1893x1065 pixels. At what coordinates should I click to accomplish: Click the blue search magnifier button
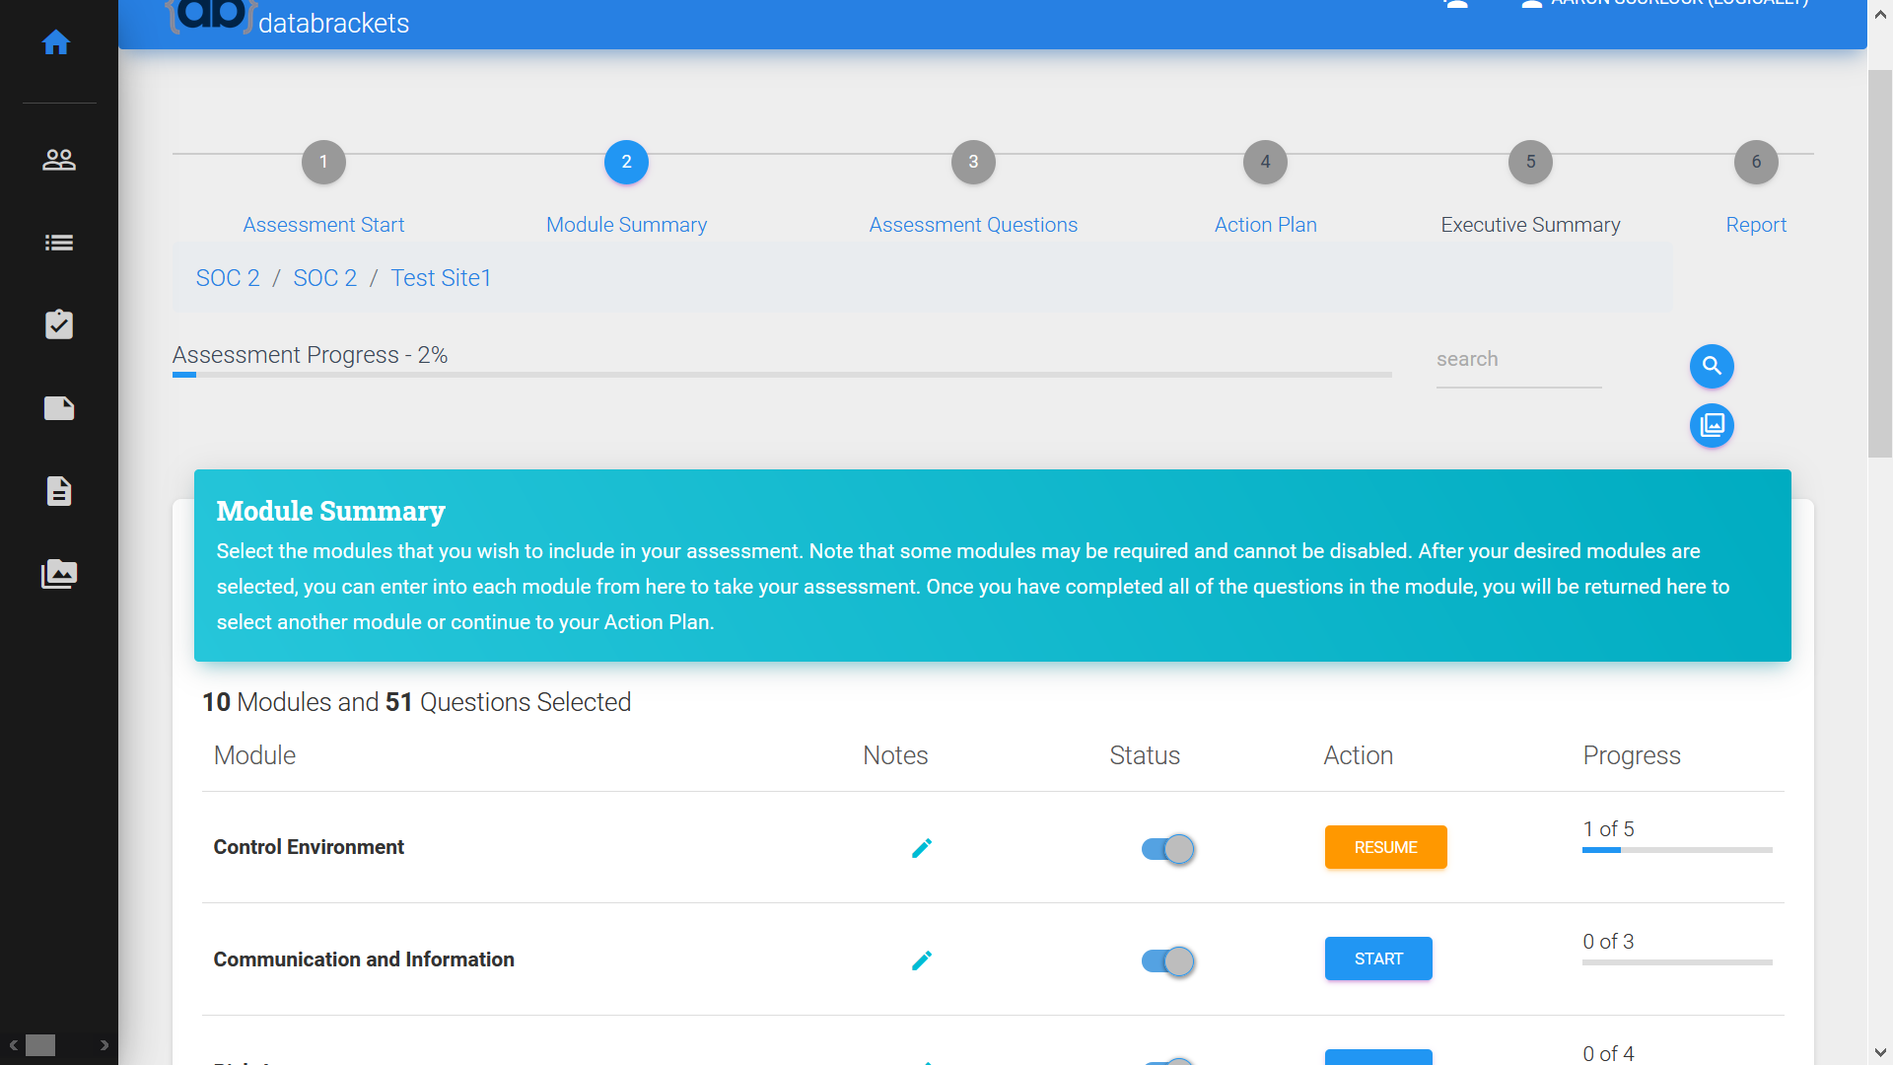1712,366
